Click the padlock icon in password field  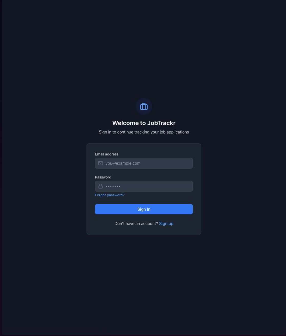(x=101, y=186)
